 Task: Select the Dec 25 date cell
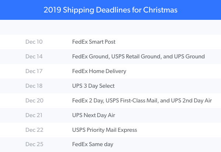[x=34, y=144]
